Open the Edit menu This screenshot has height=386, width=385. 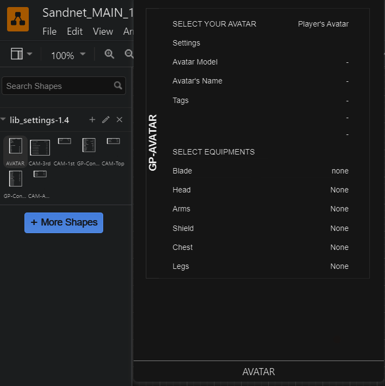[75, 31]
